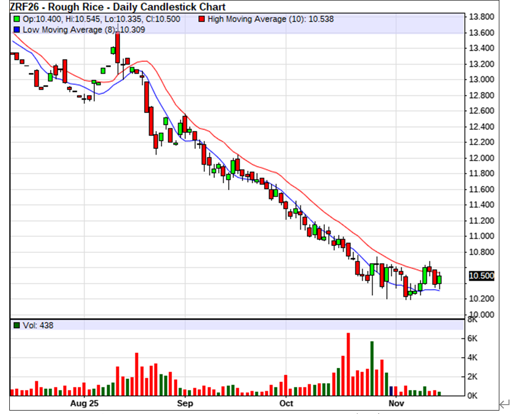Select the black 10.500 current price tag
The height and width of the screenshot is (414, 519).
(x=481, y=276)
